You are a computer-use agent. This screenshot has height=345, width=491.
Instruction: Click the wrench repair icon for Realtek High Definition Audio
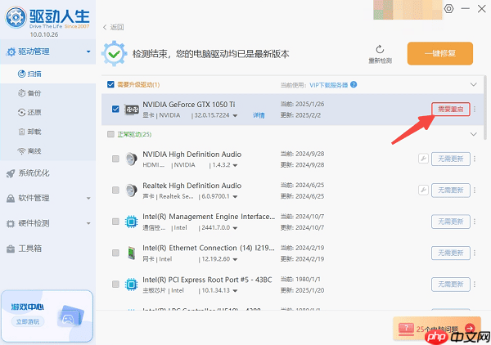(423, 190)
